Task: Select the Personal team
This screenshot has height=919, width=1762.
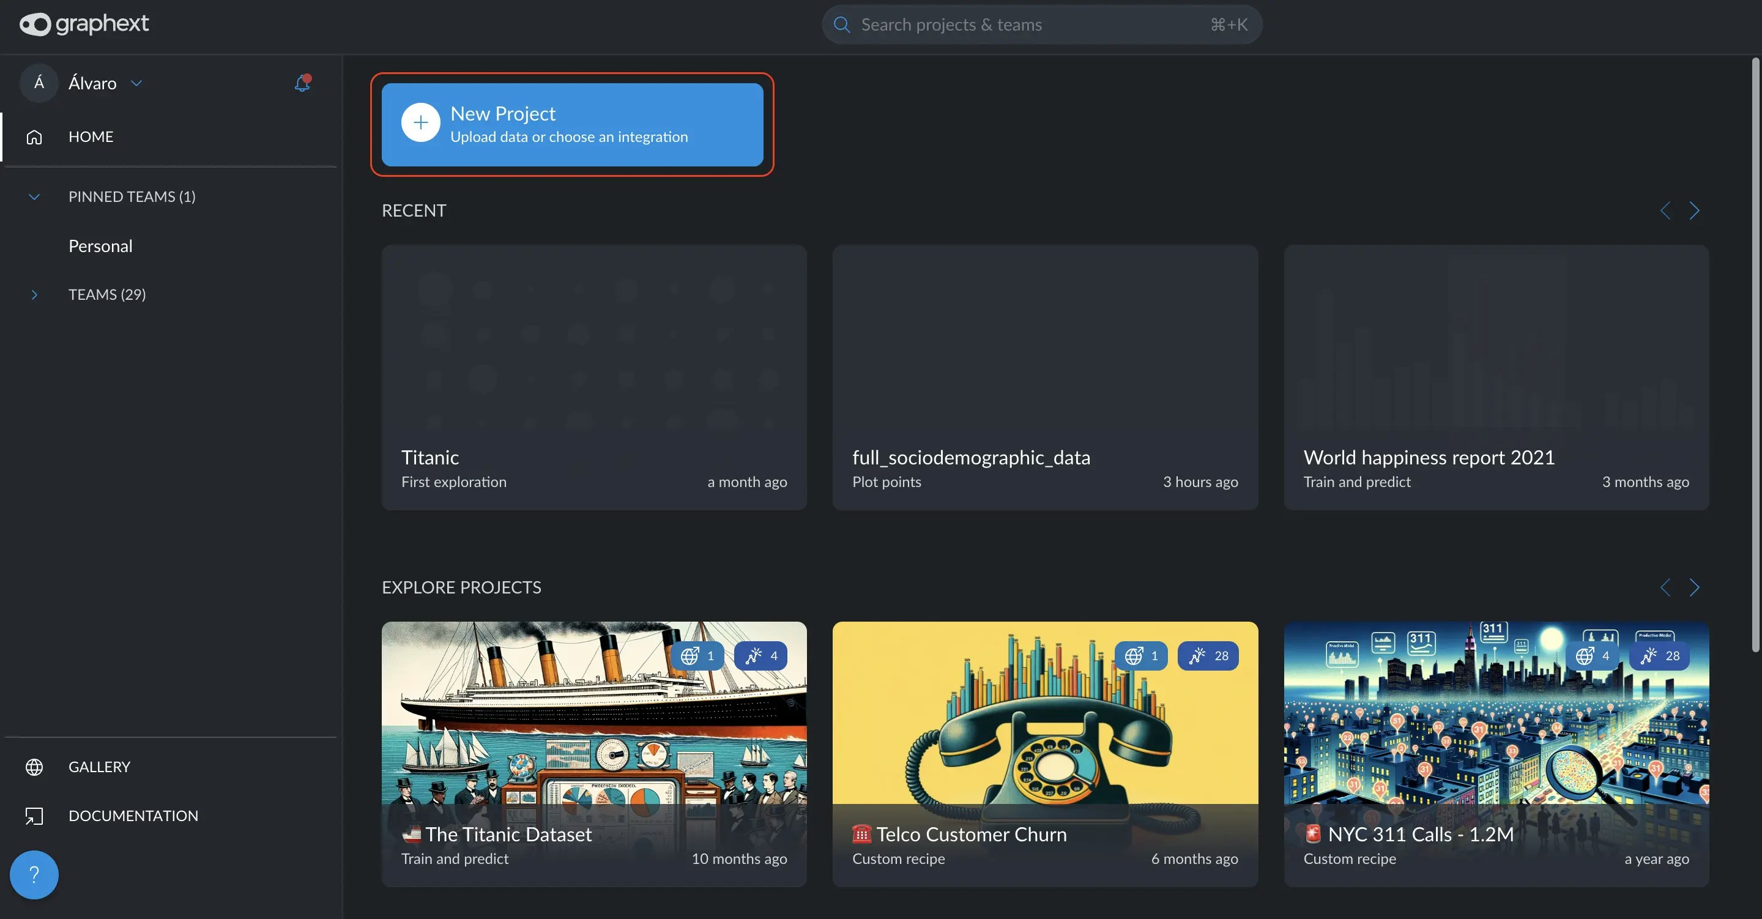Action: click(x=100, y=246)
